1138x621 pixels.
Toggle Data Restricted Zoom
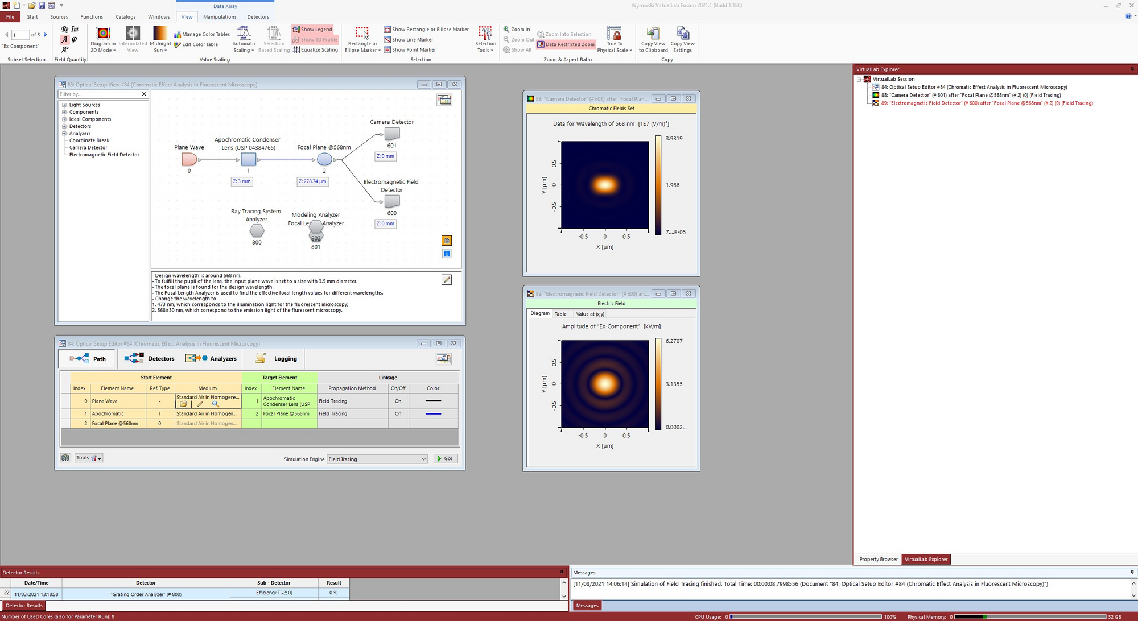point(566,44)
